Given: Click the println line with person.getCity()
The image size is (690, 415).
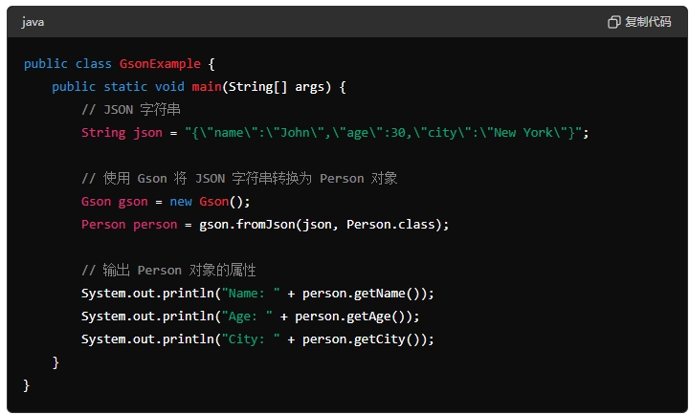Looking at the screenshot, I should (257, 339).
